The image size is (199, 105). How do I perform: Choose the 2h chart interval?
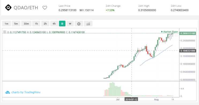tap(45, 24)
